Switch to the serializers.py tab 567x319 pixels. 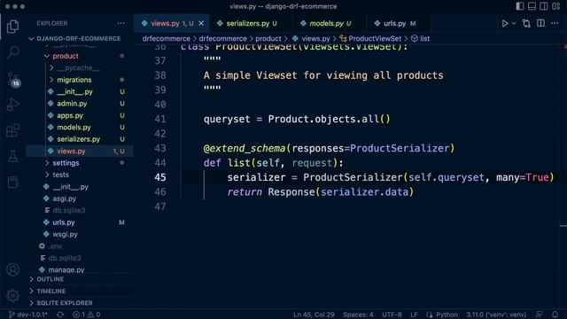(248, 24)
